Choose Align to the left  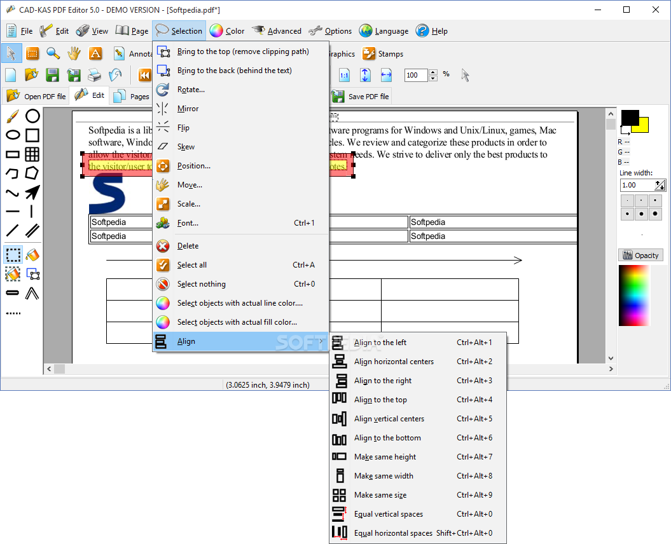418,343
